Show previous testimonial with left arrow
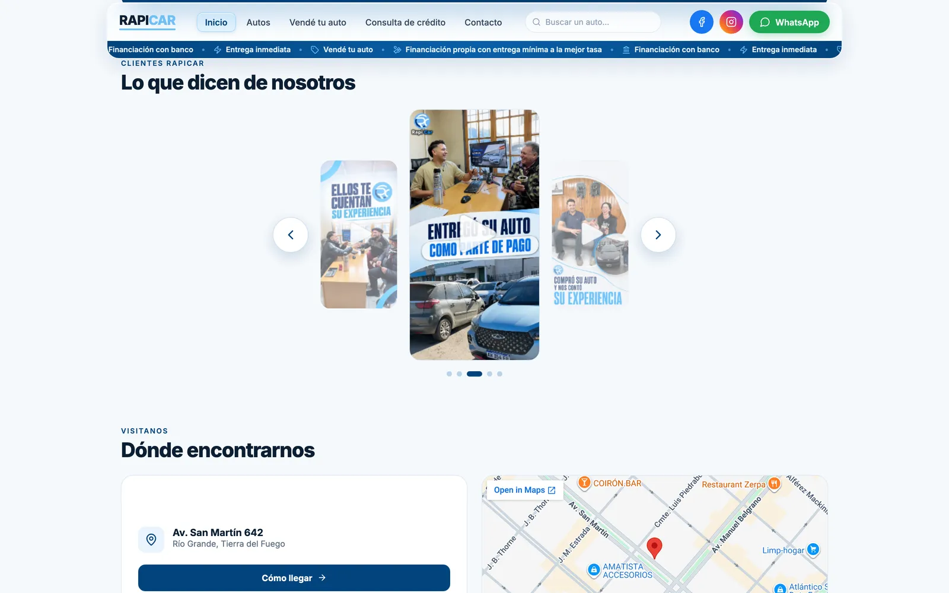The width and height of the screenshot is (949, 593). coord(291,235)
